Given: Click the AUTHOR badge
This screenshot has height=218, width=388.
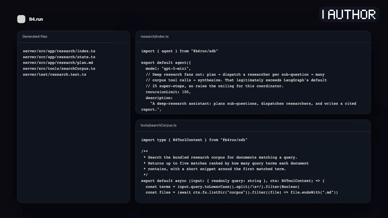Looking at the screenshot, I should [x=349, y=14].
